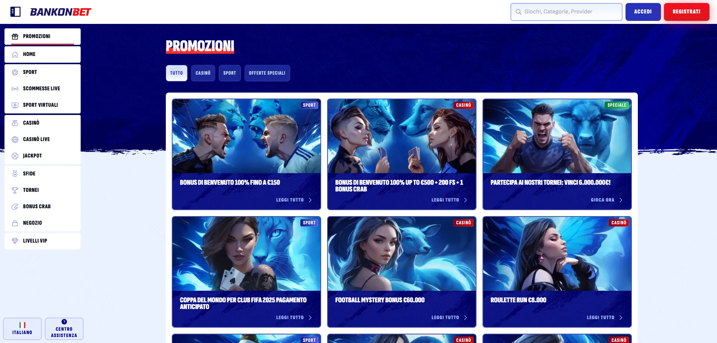Click the Tornei trophy icon
717x343 pixels.
pyautogui.click(x=15, y=190)
